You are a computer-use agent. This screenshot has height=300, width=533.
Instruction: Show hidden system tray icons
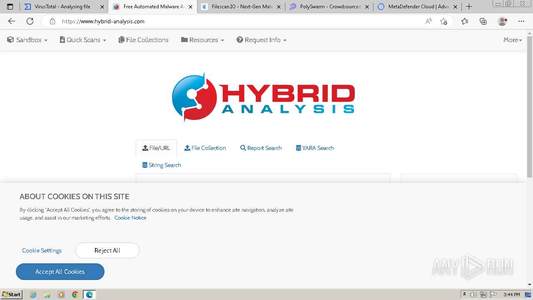coord(464,295)
